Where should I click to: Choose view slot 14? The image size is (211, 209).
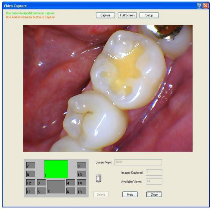[81, 182]
